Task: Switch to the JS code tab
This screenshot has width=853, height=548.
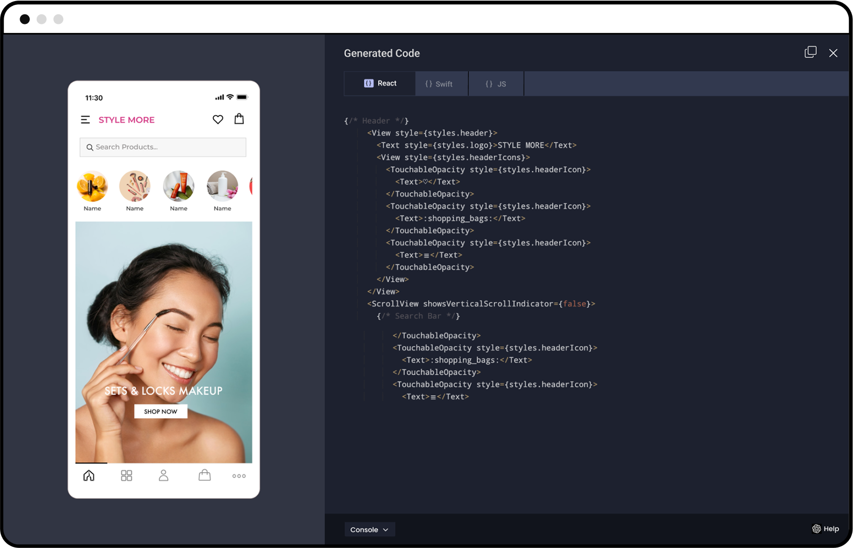Action: [x=495, y=83]
